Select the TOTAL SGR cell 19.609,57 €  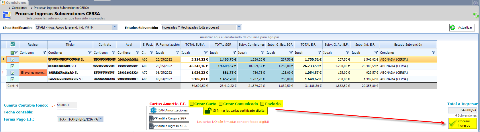(x=223, y=66)
